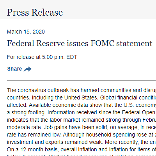Open the Share link text

[x=14, y=69]
